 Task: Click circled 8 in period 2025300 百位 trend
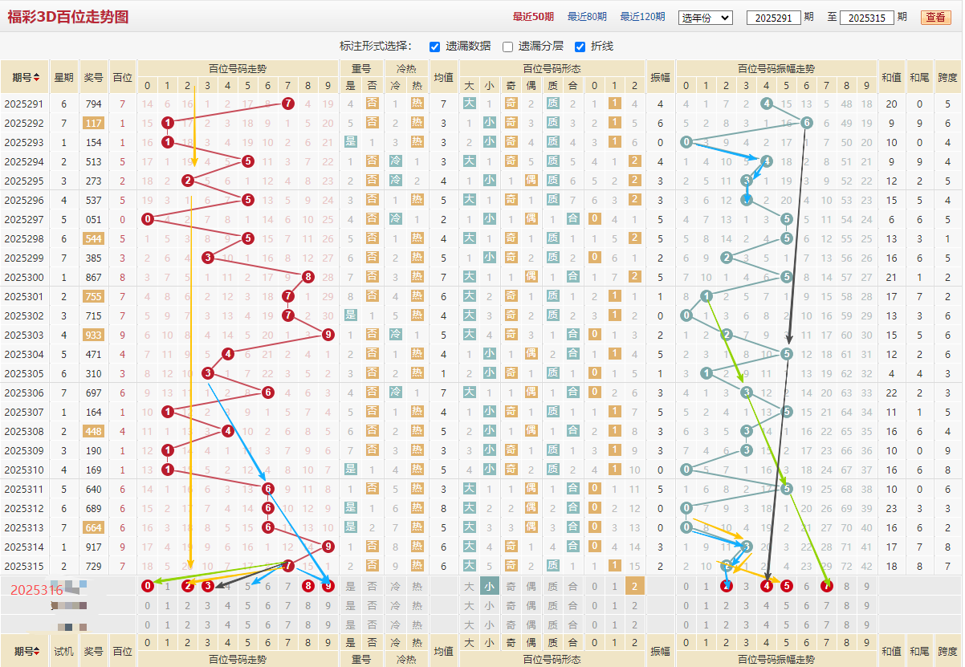[308, 277]
